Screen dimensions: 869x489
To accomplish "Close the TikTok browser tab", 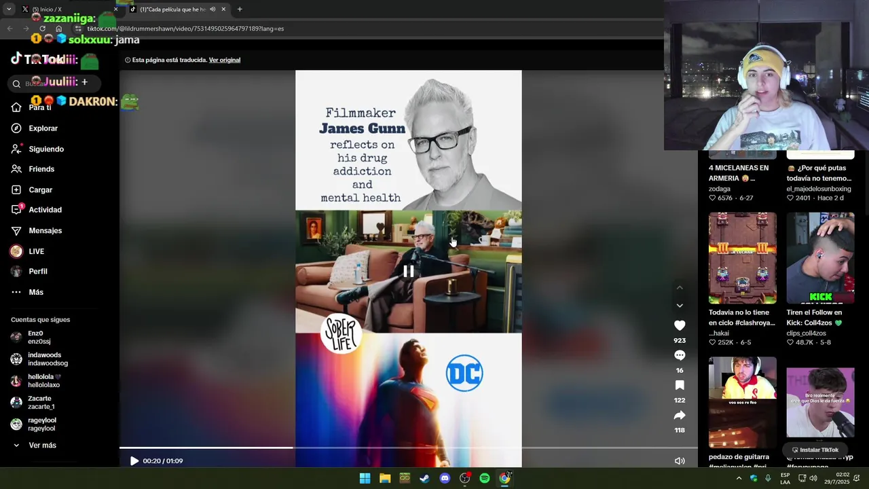I will (223, 10).
